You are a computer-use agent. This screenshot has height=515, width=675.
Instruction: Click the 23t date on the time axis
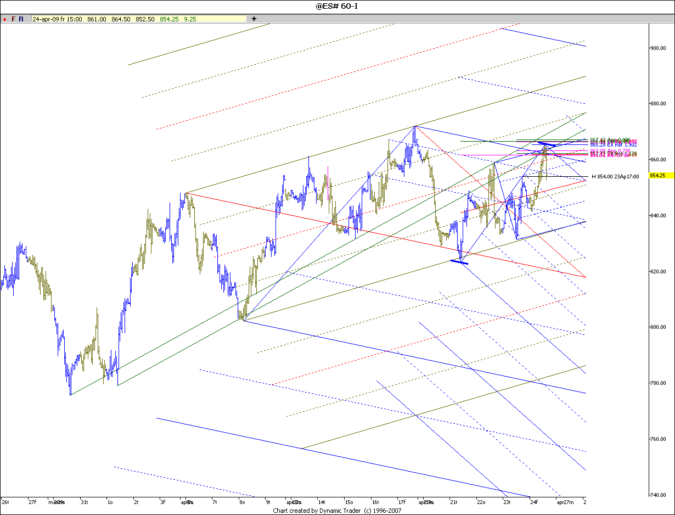pyautogui.click(x=507, y=502)
